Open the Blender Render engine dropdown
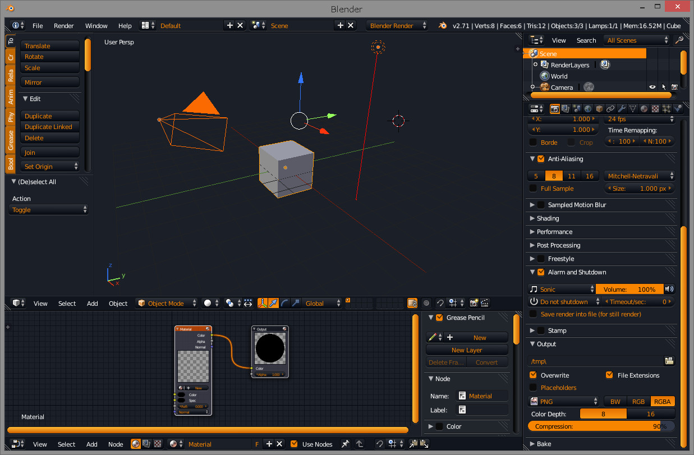694x455 pixels. pos(397,26)
